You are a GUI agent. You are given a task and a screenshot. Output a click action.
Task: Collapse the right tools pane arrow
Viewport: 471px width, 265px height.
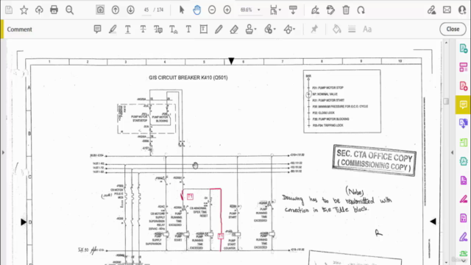click(x=453, y=152)
